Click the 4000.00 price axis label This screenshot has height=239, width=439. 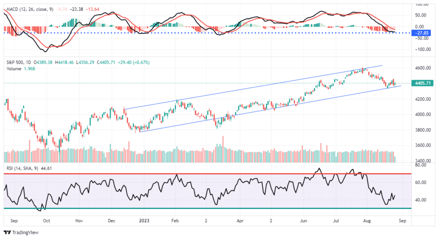point(423,114)
